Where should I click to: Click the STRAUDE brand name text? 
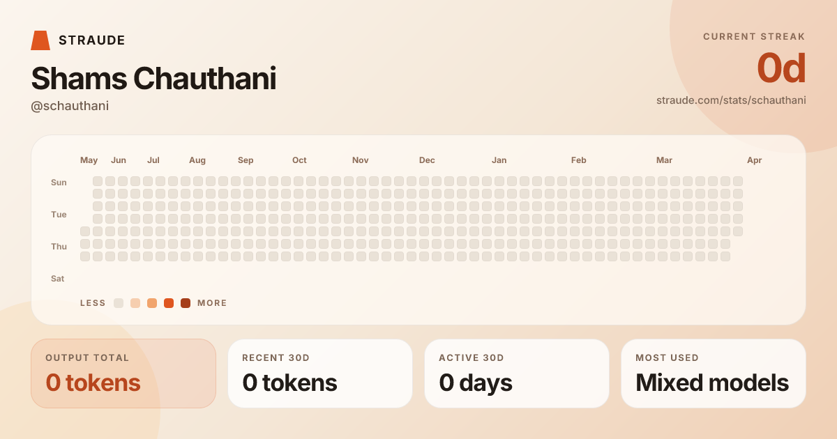click(x=92, y=40)
